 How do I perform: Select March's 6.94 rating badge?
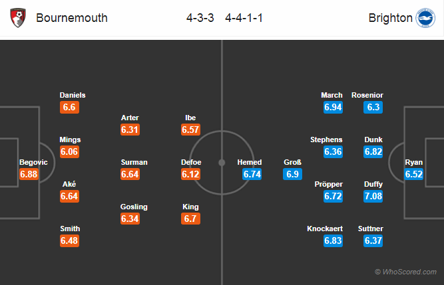tap(333, 107)
